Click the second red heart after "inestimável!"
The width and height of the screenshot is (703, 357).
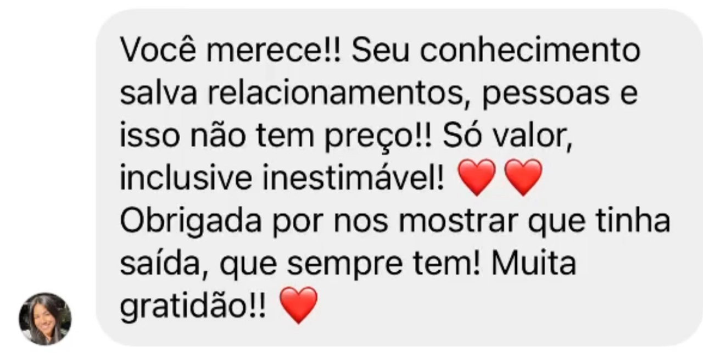tap(523, 177)
